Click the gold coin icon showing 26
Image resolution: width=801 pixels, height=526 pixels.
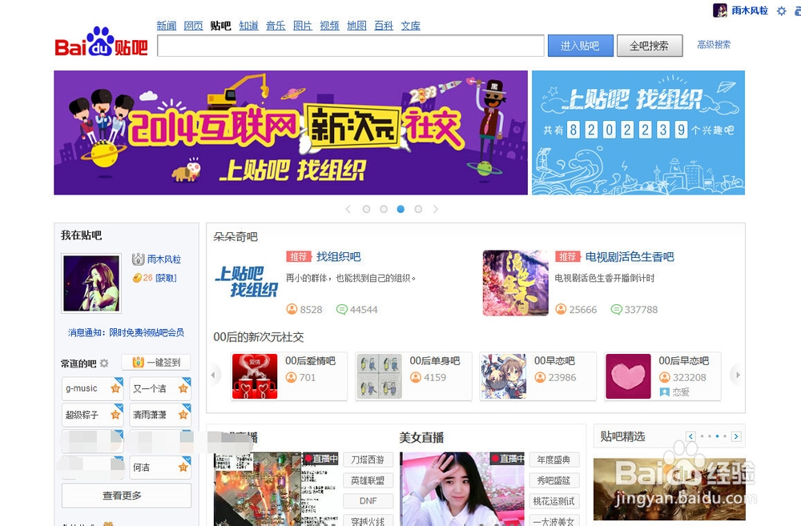[x=137, y=278]
